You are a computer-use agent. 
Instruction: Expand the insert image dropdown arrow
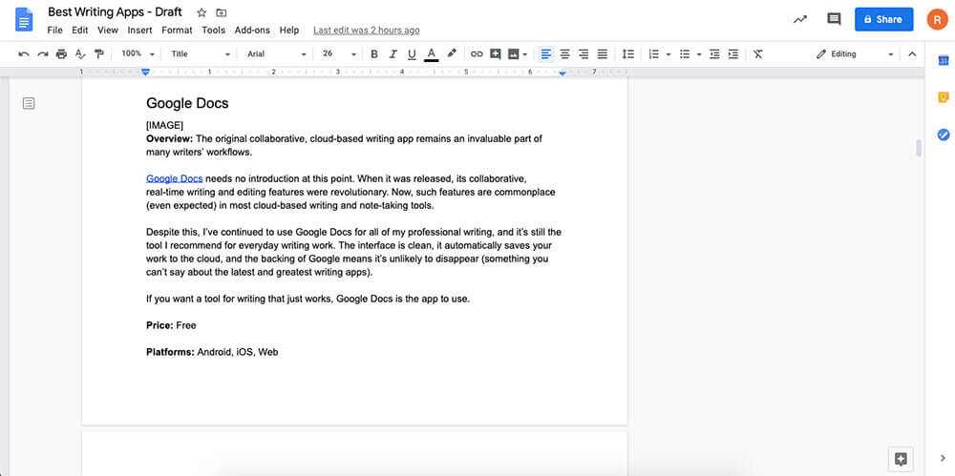click(x=525, y=54)
